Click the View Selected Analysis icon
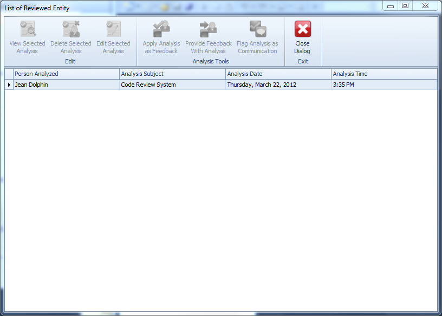Screen dimensions: 442x316 coord(28,29)
